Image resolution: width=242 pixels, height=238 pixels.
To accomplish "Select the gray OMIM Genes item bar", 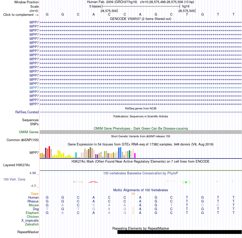I will [x=141, y=132].
